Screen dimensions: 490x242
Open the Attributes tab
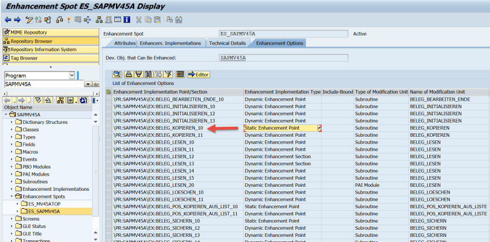125,44
